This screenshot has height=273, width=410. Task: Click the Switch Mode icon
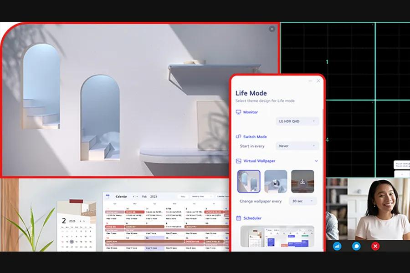(x=238, y=137)
